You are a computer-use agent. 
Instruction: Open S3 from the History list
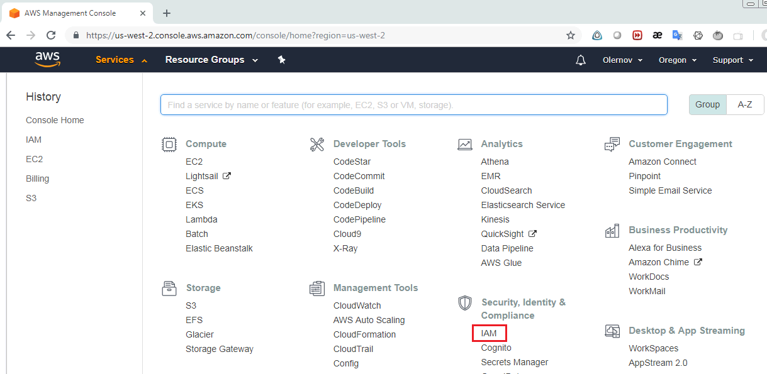[x=31, y=198]
